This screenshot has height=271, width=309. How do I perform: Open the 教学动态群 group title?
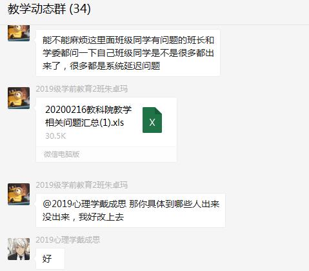click(37, 9)
